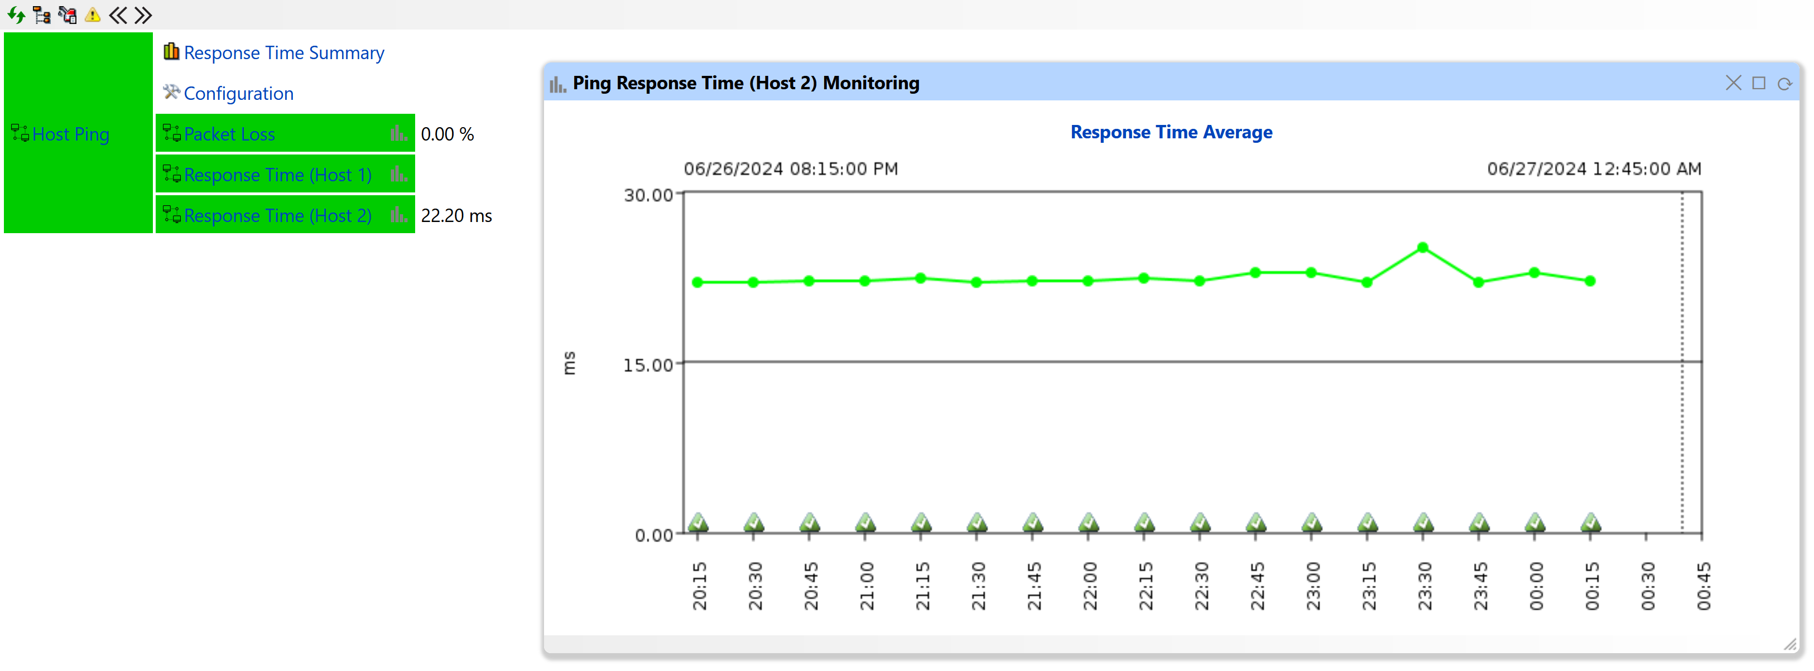This screenshot has height=671, width=1814.
Task: Click the 23:30 peak data point
Action: tap(1422, 248)
